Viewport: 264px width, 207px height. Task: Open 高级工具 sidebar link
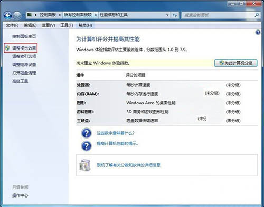pos(20,81)
